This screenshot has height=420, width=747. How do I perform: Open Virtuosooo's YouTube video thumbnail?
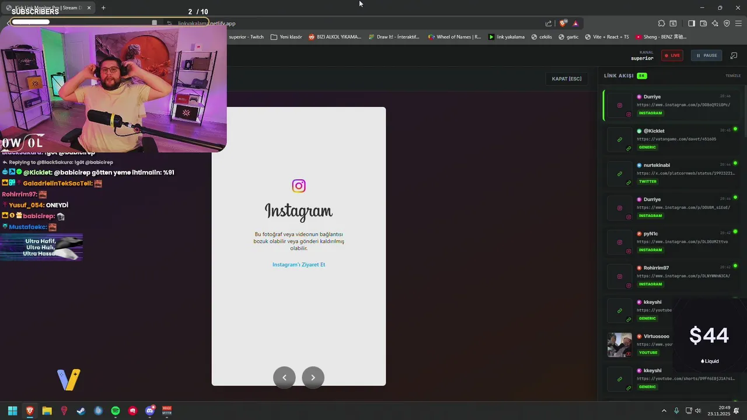(619, 345)
